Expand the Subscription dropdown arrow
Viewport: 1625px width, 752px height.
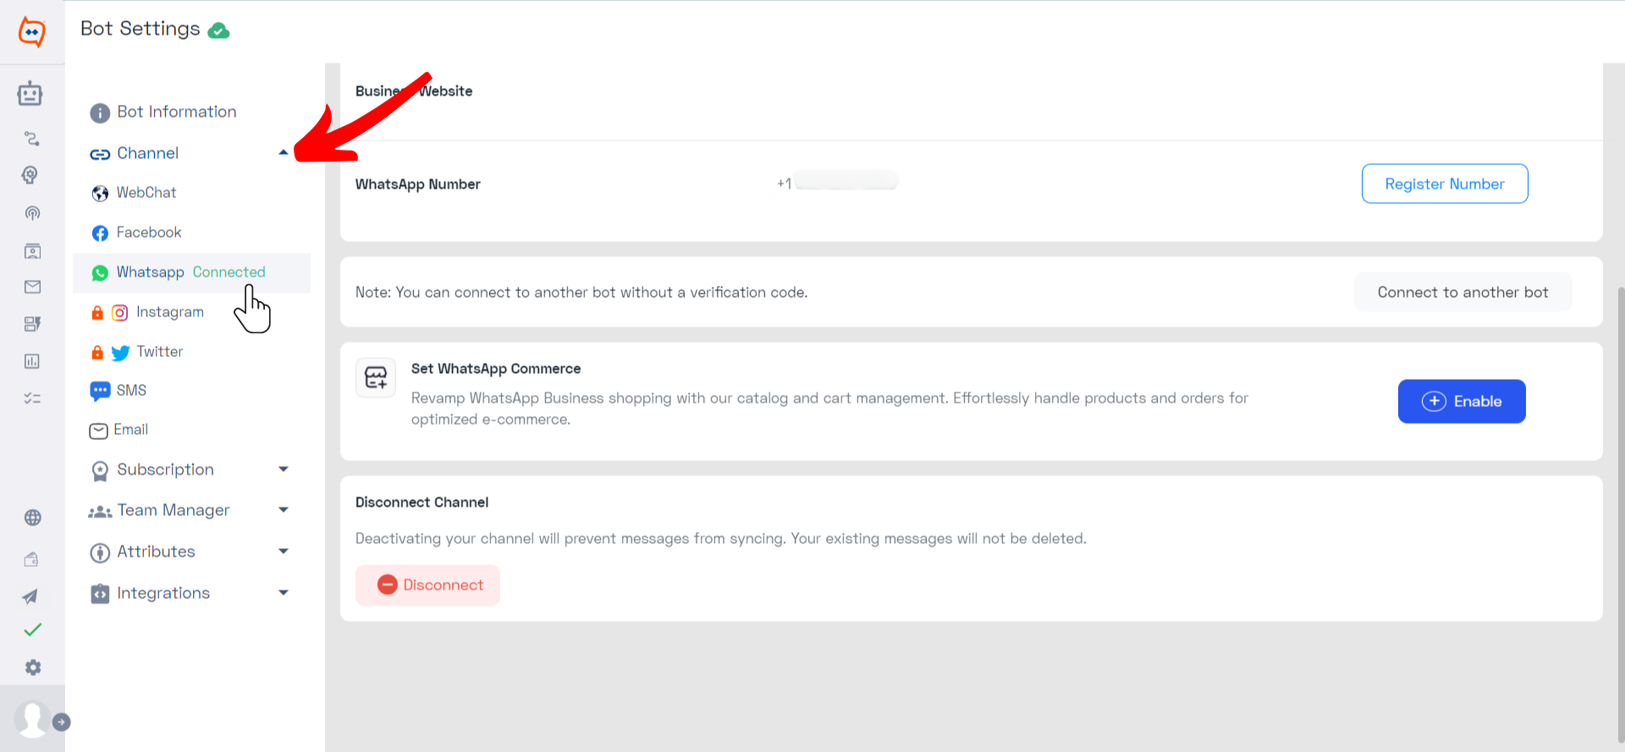coord(284,469)
